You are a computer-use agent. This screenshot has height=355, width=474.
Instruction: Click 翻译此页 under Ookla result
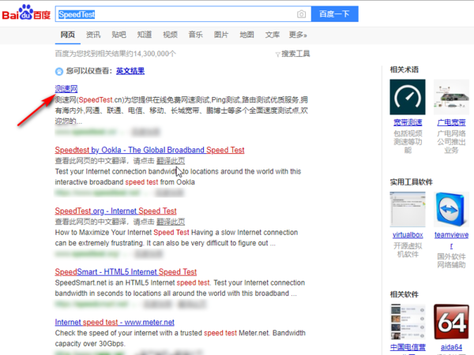tap(171, 161)
